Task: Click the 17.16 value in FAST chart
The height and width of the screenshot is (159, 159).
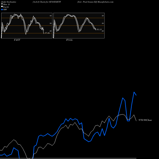Action: tap(47, 33)
